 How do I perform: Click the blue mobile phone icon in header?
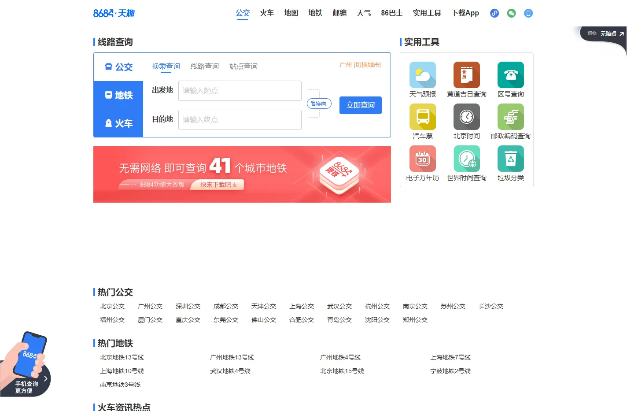point(528,13)
